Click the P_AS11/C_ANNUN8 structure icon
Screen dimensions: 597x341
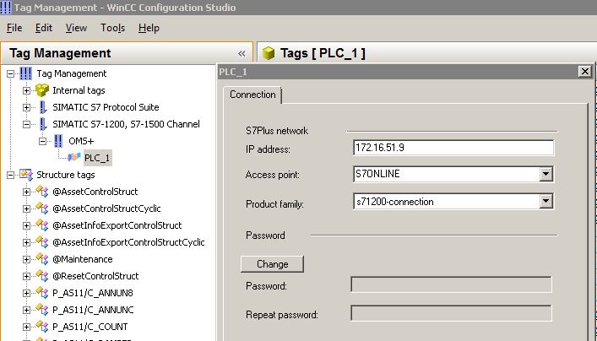[x=42, y=293]
